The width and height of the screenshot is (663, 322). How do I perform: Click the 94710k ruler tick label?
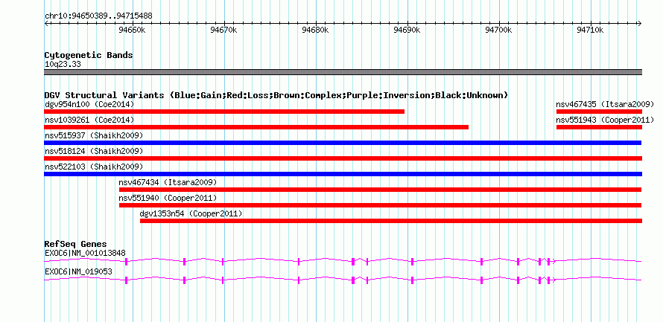(x=590, y=30)
